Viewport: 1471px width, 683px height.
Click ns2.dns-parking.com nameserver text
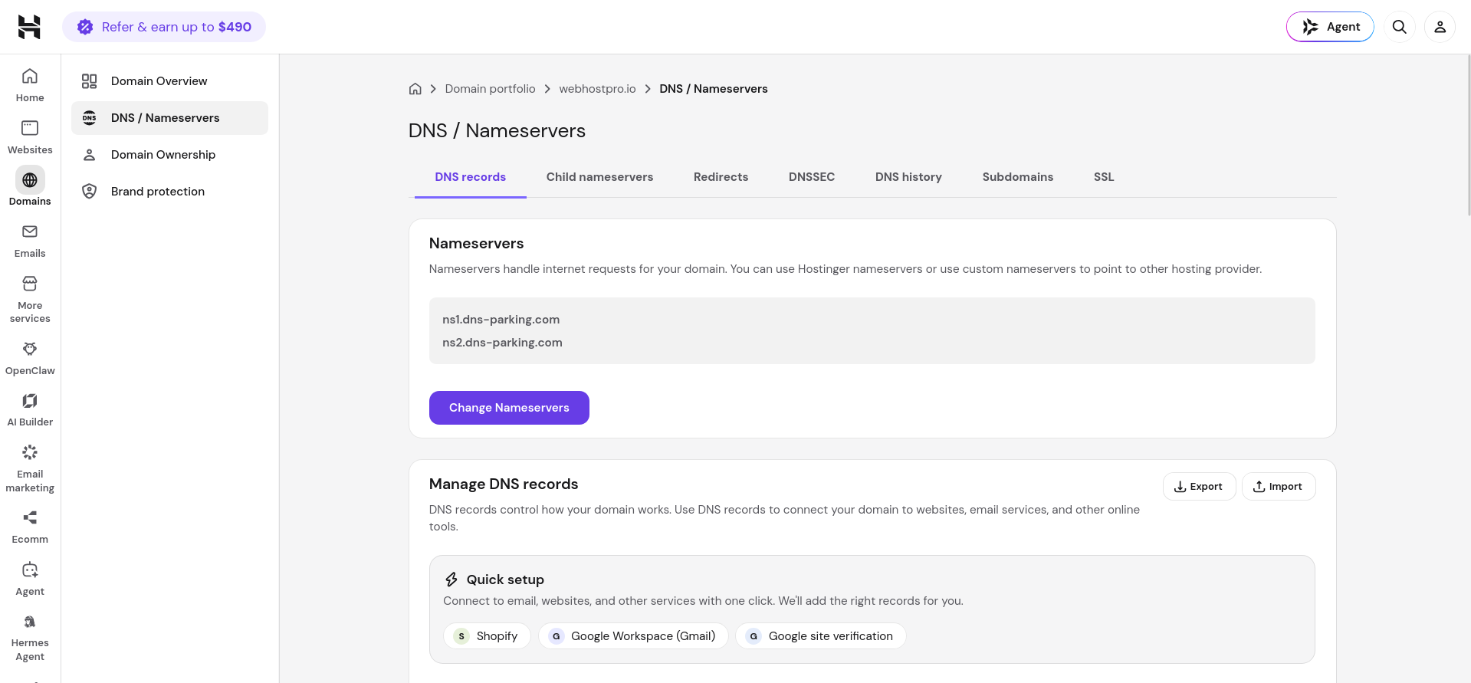[502, 343]
